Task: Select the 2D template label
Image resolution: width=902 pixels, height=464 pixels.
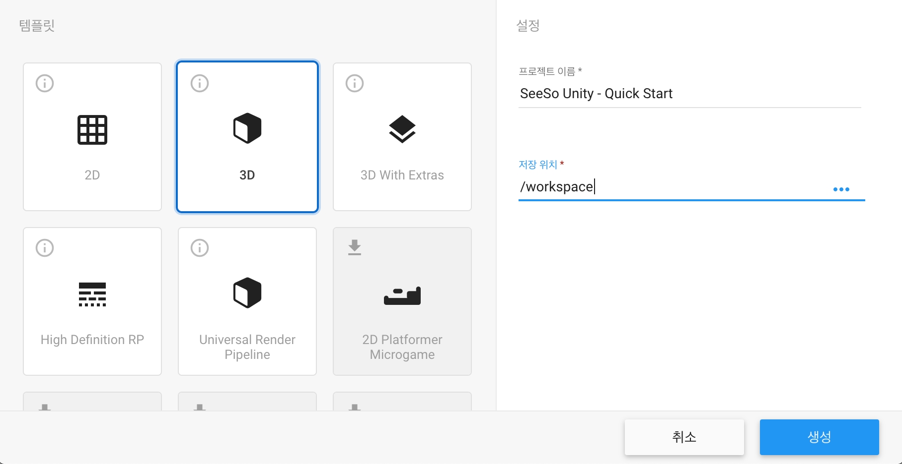Action: point(92,175)
